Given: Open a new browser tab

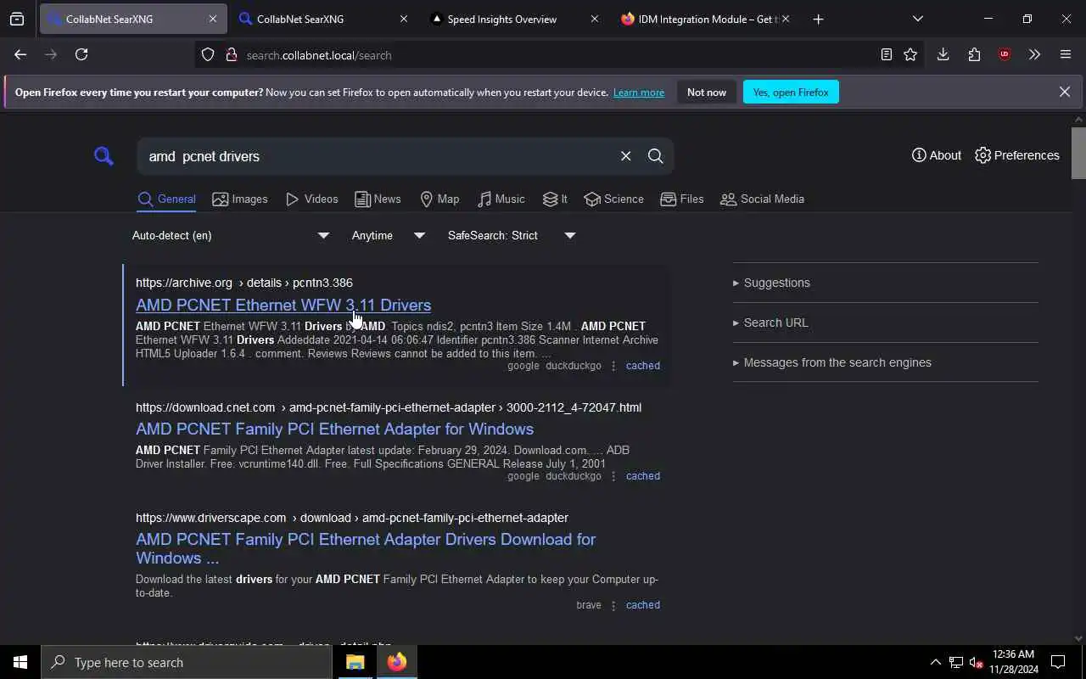Looking at the screenshot, I should (x=818, y=19).
